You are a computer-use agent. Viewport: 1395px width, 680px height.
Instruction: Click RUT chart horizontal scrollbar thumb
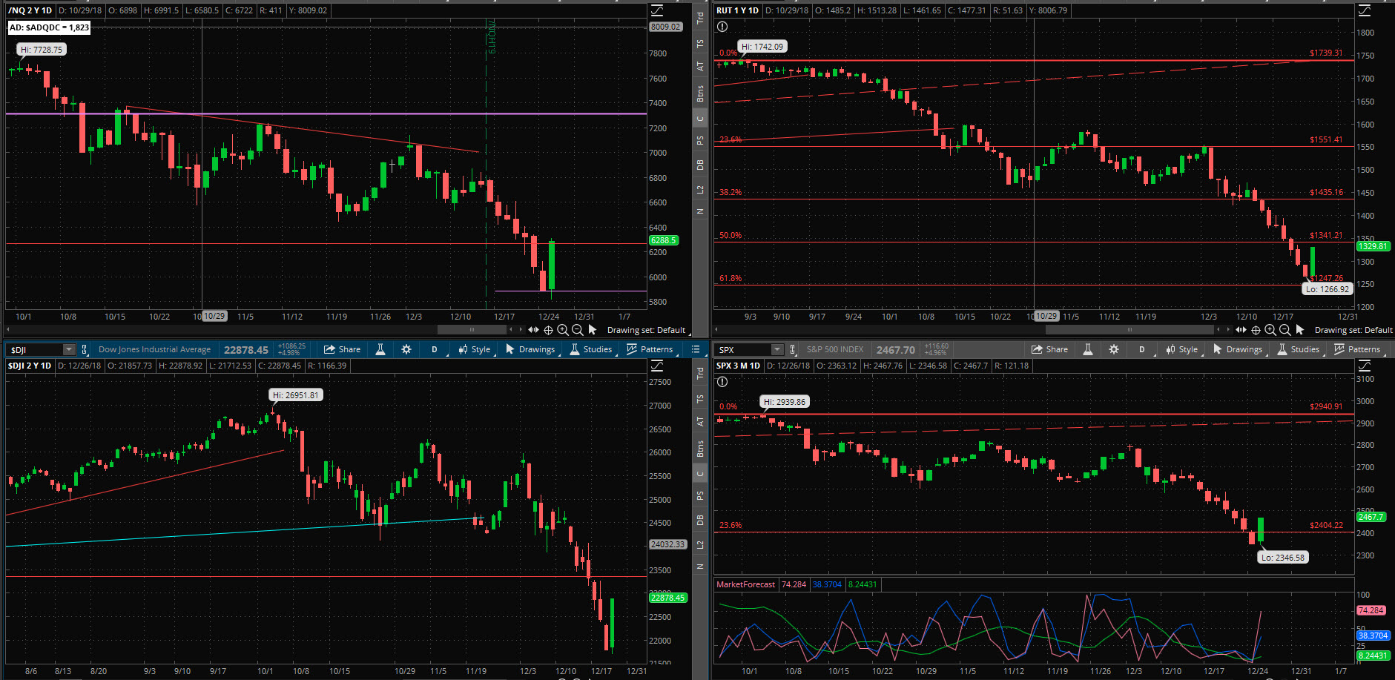click(1130, 330)
